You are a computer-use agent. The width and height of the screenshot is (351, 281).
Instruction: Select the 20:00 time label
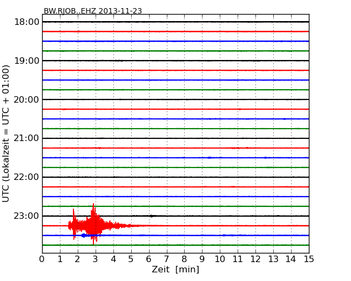(26, 99)
